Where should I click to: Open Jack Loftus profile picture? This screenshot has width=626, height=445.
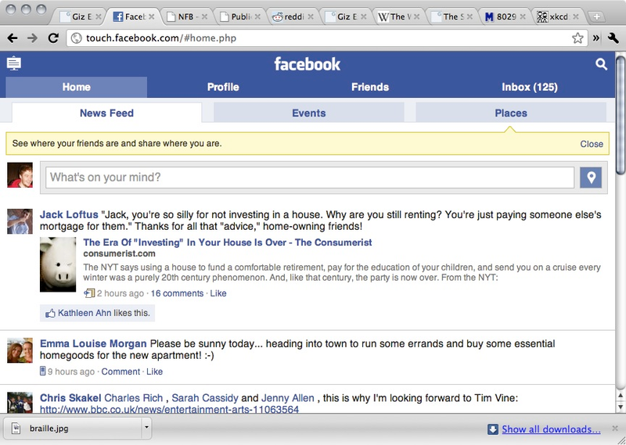point(20,221)
